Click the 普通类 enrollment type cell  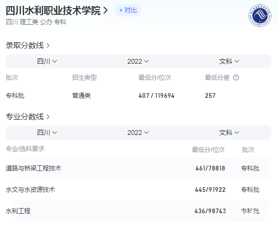pyautogui.click(x=82, y=95)
